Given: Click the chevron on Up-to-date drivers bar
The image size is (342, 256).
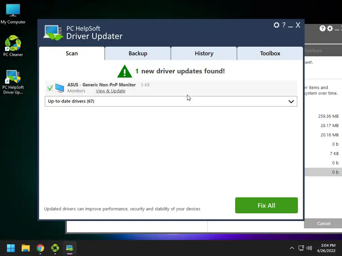Looking at the screenshot, I should (291, 101).
